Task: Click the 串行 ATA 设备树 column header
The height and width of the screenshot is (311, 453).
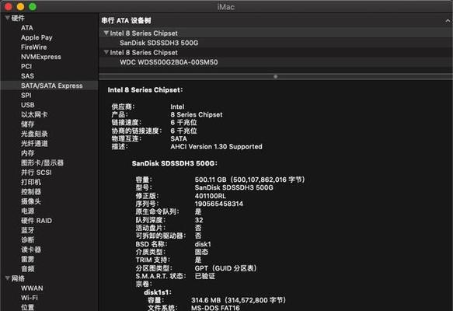Action: click(126, 21)
